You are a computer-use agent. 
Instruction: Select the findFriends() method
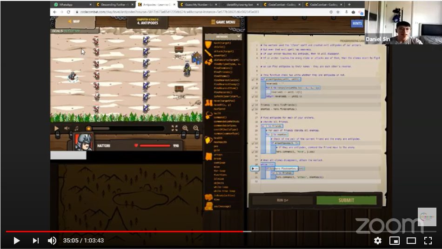click(223, 72)
